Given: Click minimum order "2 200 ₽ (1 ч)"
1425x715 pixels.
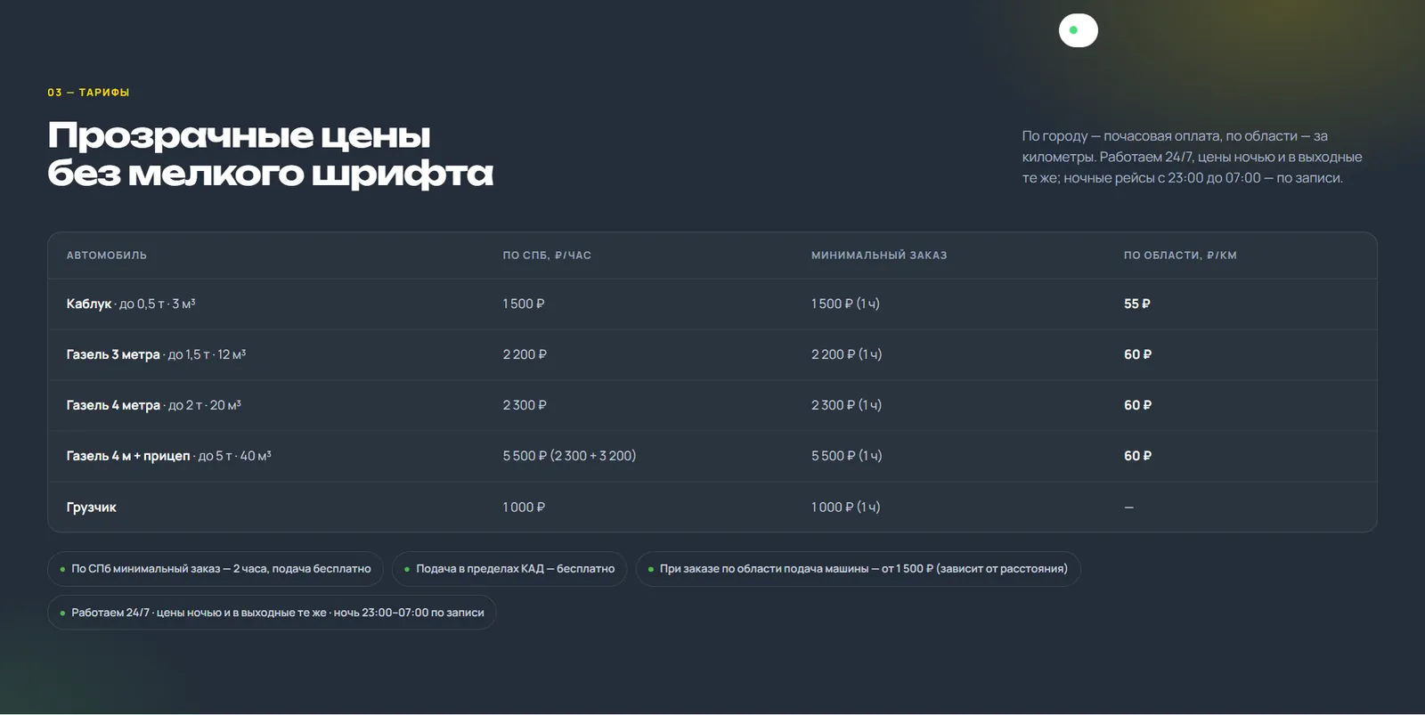Looking at the screenshot, I should 846,354.
